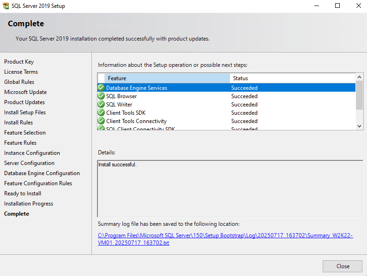Image resolution: width=367 pixels, height=276 pixels.
Task: Click Succeeded status for Client Tools Connectivity
Action: pyautogui.click(x=244, y=121)
